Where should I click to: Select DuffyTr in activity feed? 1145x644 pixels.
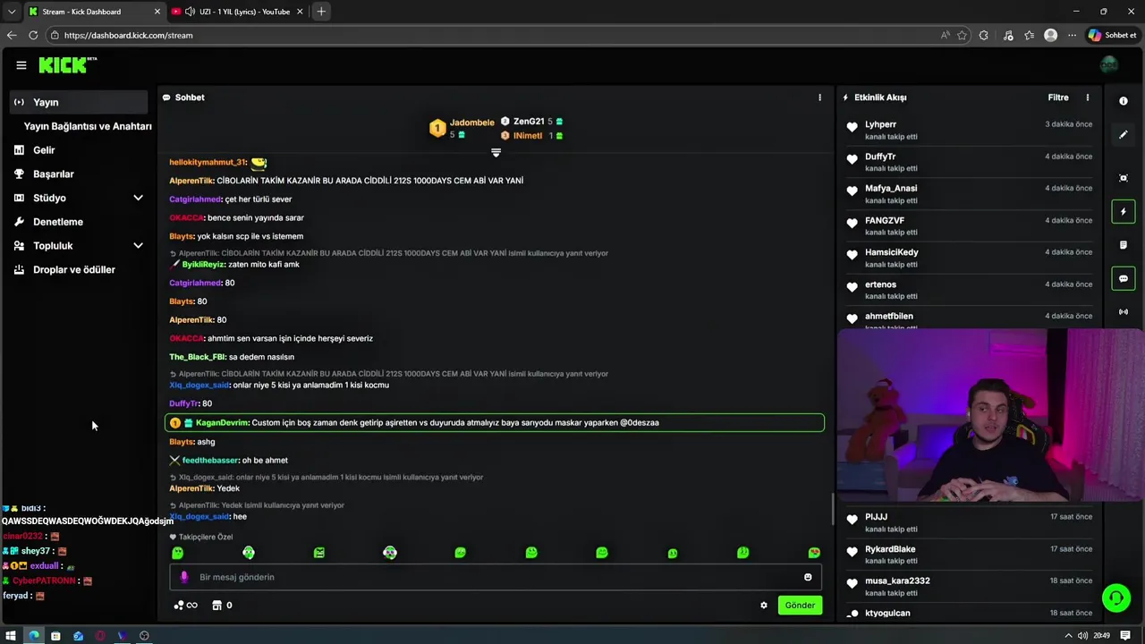click(971, 162)
